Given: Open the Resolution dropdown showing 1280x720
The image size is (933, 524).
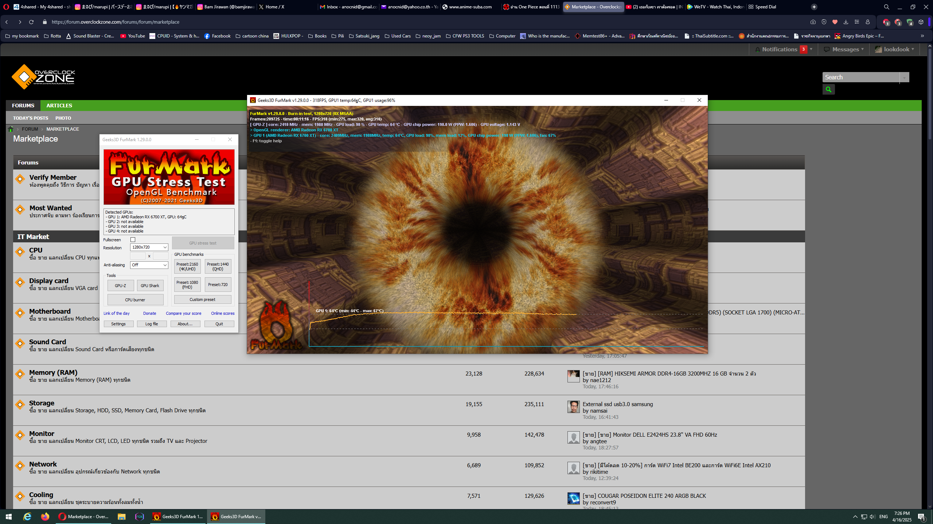Looking at the screenshot, I should (149, 247).
